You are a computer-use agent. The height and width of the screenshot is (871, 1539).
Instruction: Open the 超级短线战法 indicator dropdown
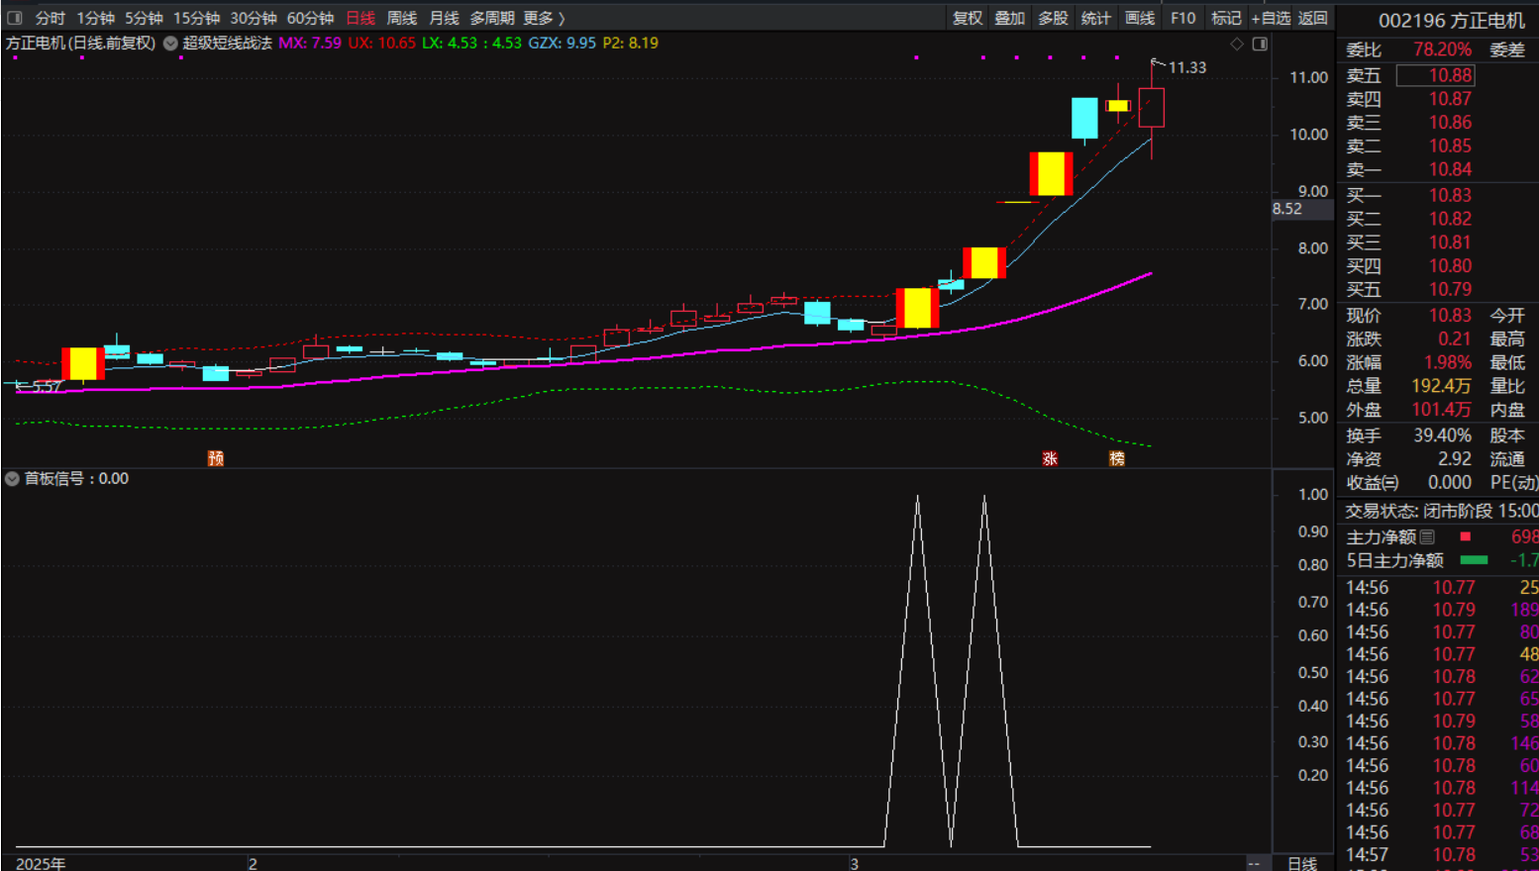pyautogui.click(x=170, y=44)
